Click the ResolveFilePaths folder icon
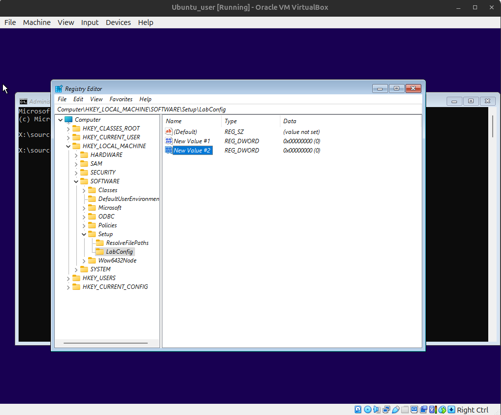Image resolution: width=501 pixels, height=415 pixels. (100, 243)
